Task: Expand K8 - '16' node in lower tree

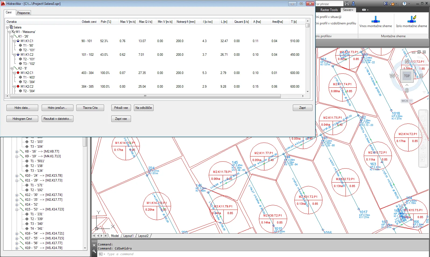Action: coord(17,151)
